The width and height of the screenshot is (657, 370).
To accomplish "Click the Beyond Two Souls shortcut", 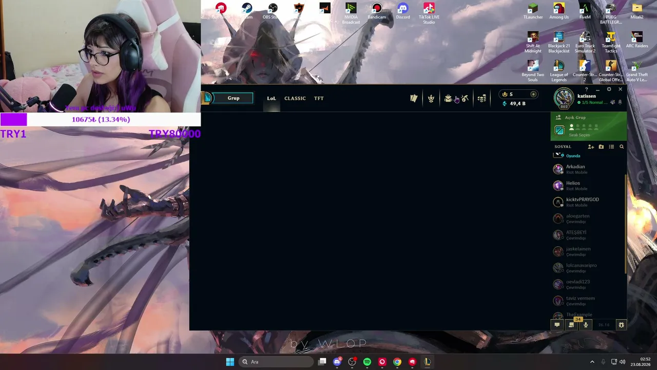I will (533, 71).
